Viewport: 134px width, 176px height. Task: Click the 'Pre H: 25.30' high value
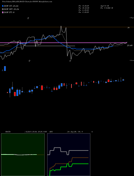click(x=84, y=8)
